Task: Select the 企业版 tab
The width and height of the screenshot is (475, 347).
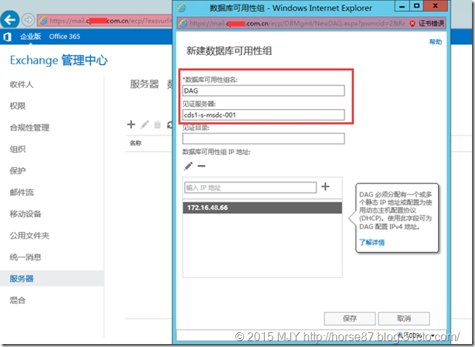Action: pyautogui.click(x=30, y=36)
